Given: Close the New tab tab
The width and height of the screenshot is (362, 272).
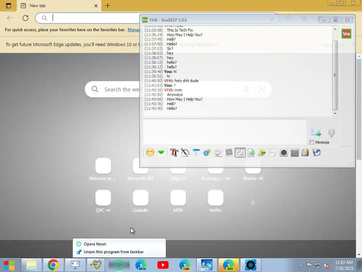Looking at the screenshot, I should click(x=96, y=6).
